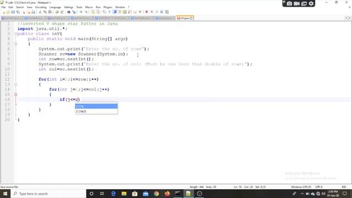
Task: Click the 'Windows (CR LF)' status bar field
Action: click(301, 187)
